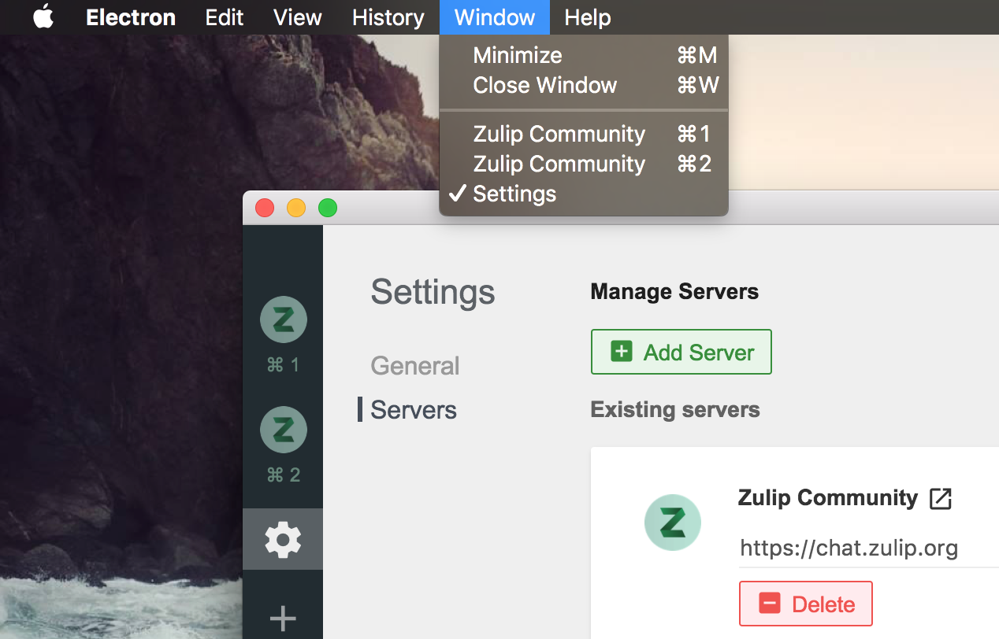Open the Help menu
The width and height of the screenshot is (999, 639).
pos(588,17)
